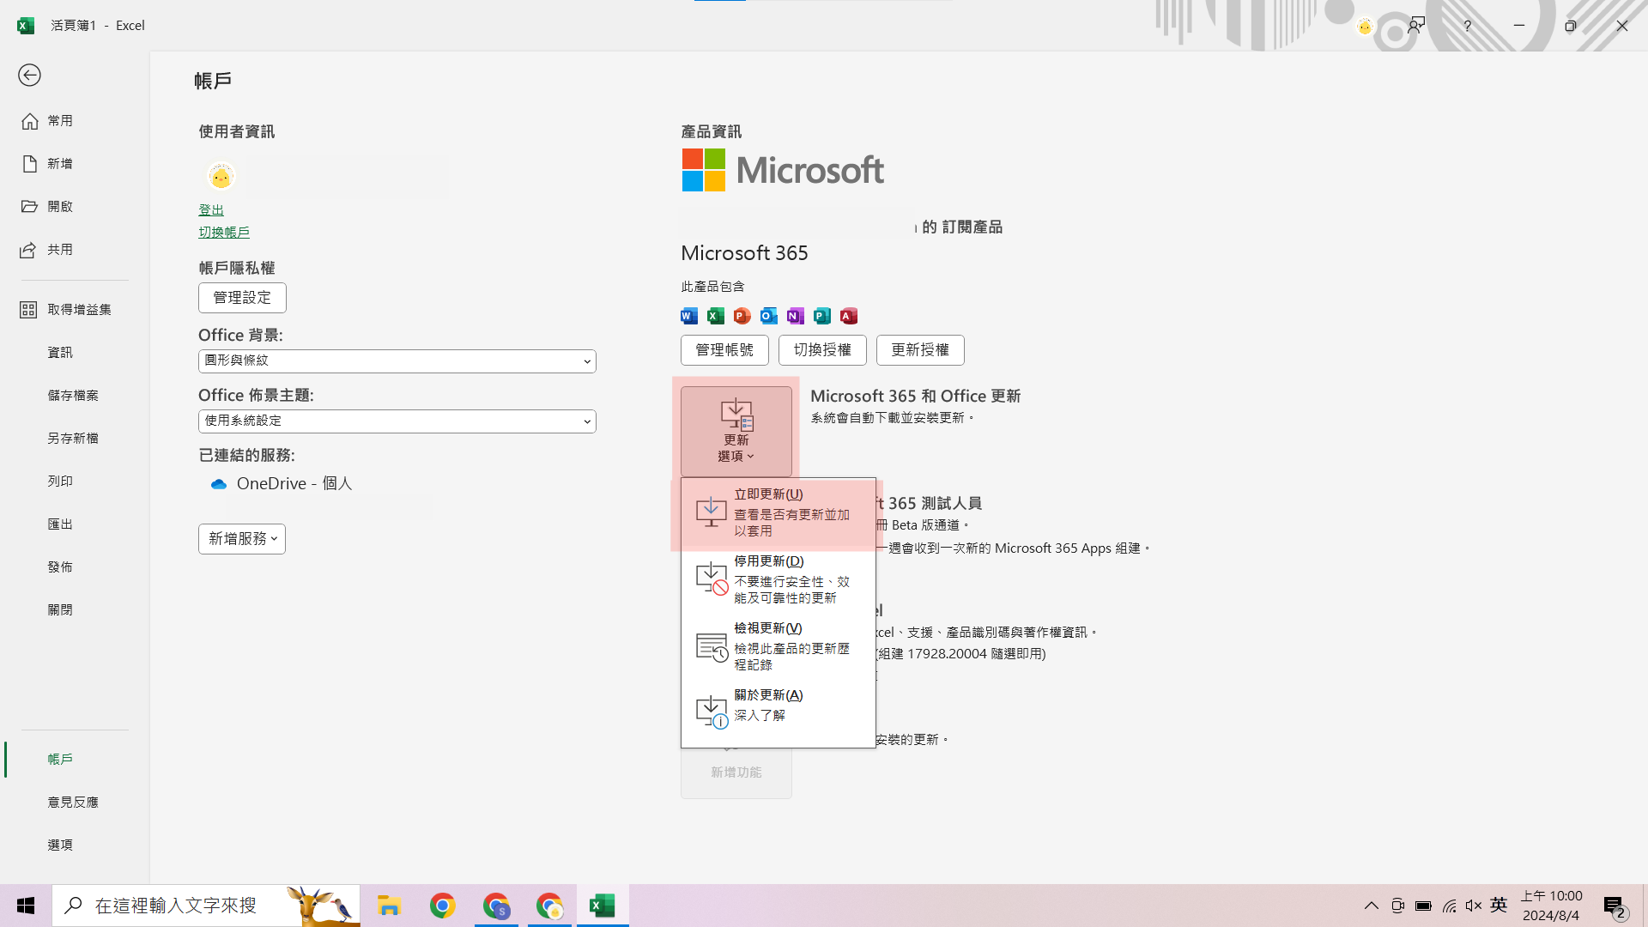Expand the Office 背景 dropdown
Viewport: 1648px width, 927px height.
(x=397, y=361)
